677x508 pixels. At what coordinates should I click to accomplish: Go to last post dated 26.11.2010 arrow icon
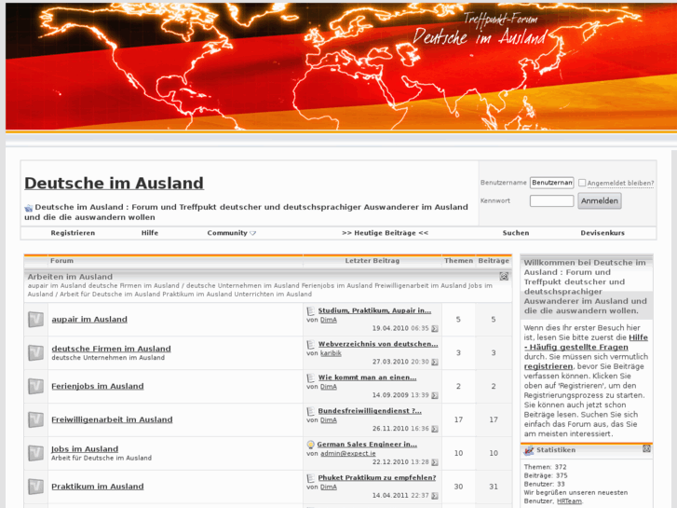click(434, 429)
